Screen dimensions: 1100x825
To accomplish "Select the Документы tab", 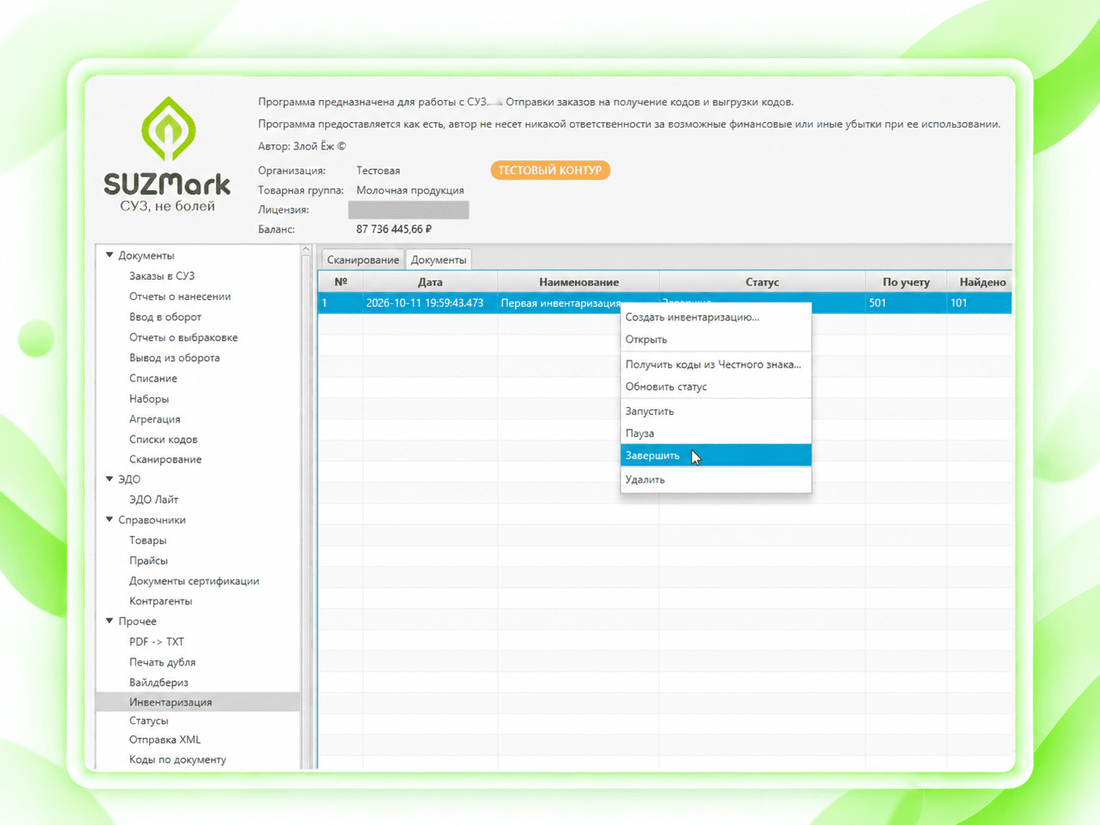I will point(438,260).
